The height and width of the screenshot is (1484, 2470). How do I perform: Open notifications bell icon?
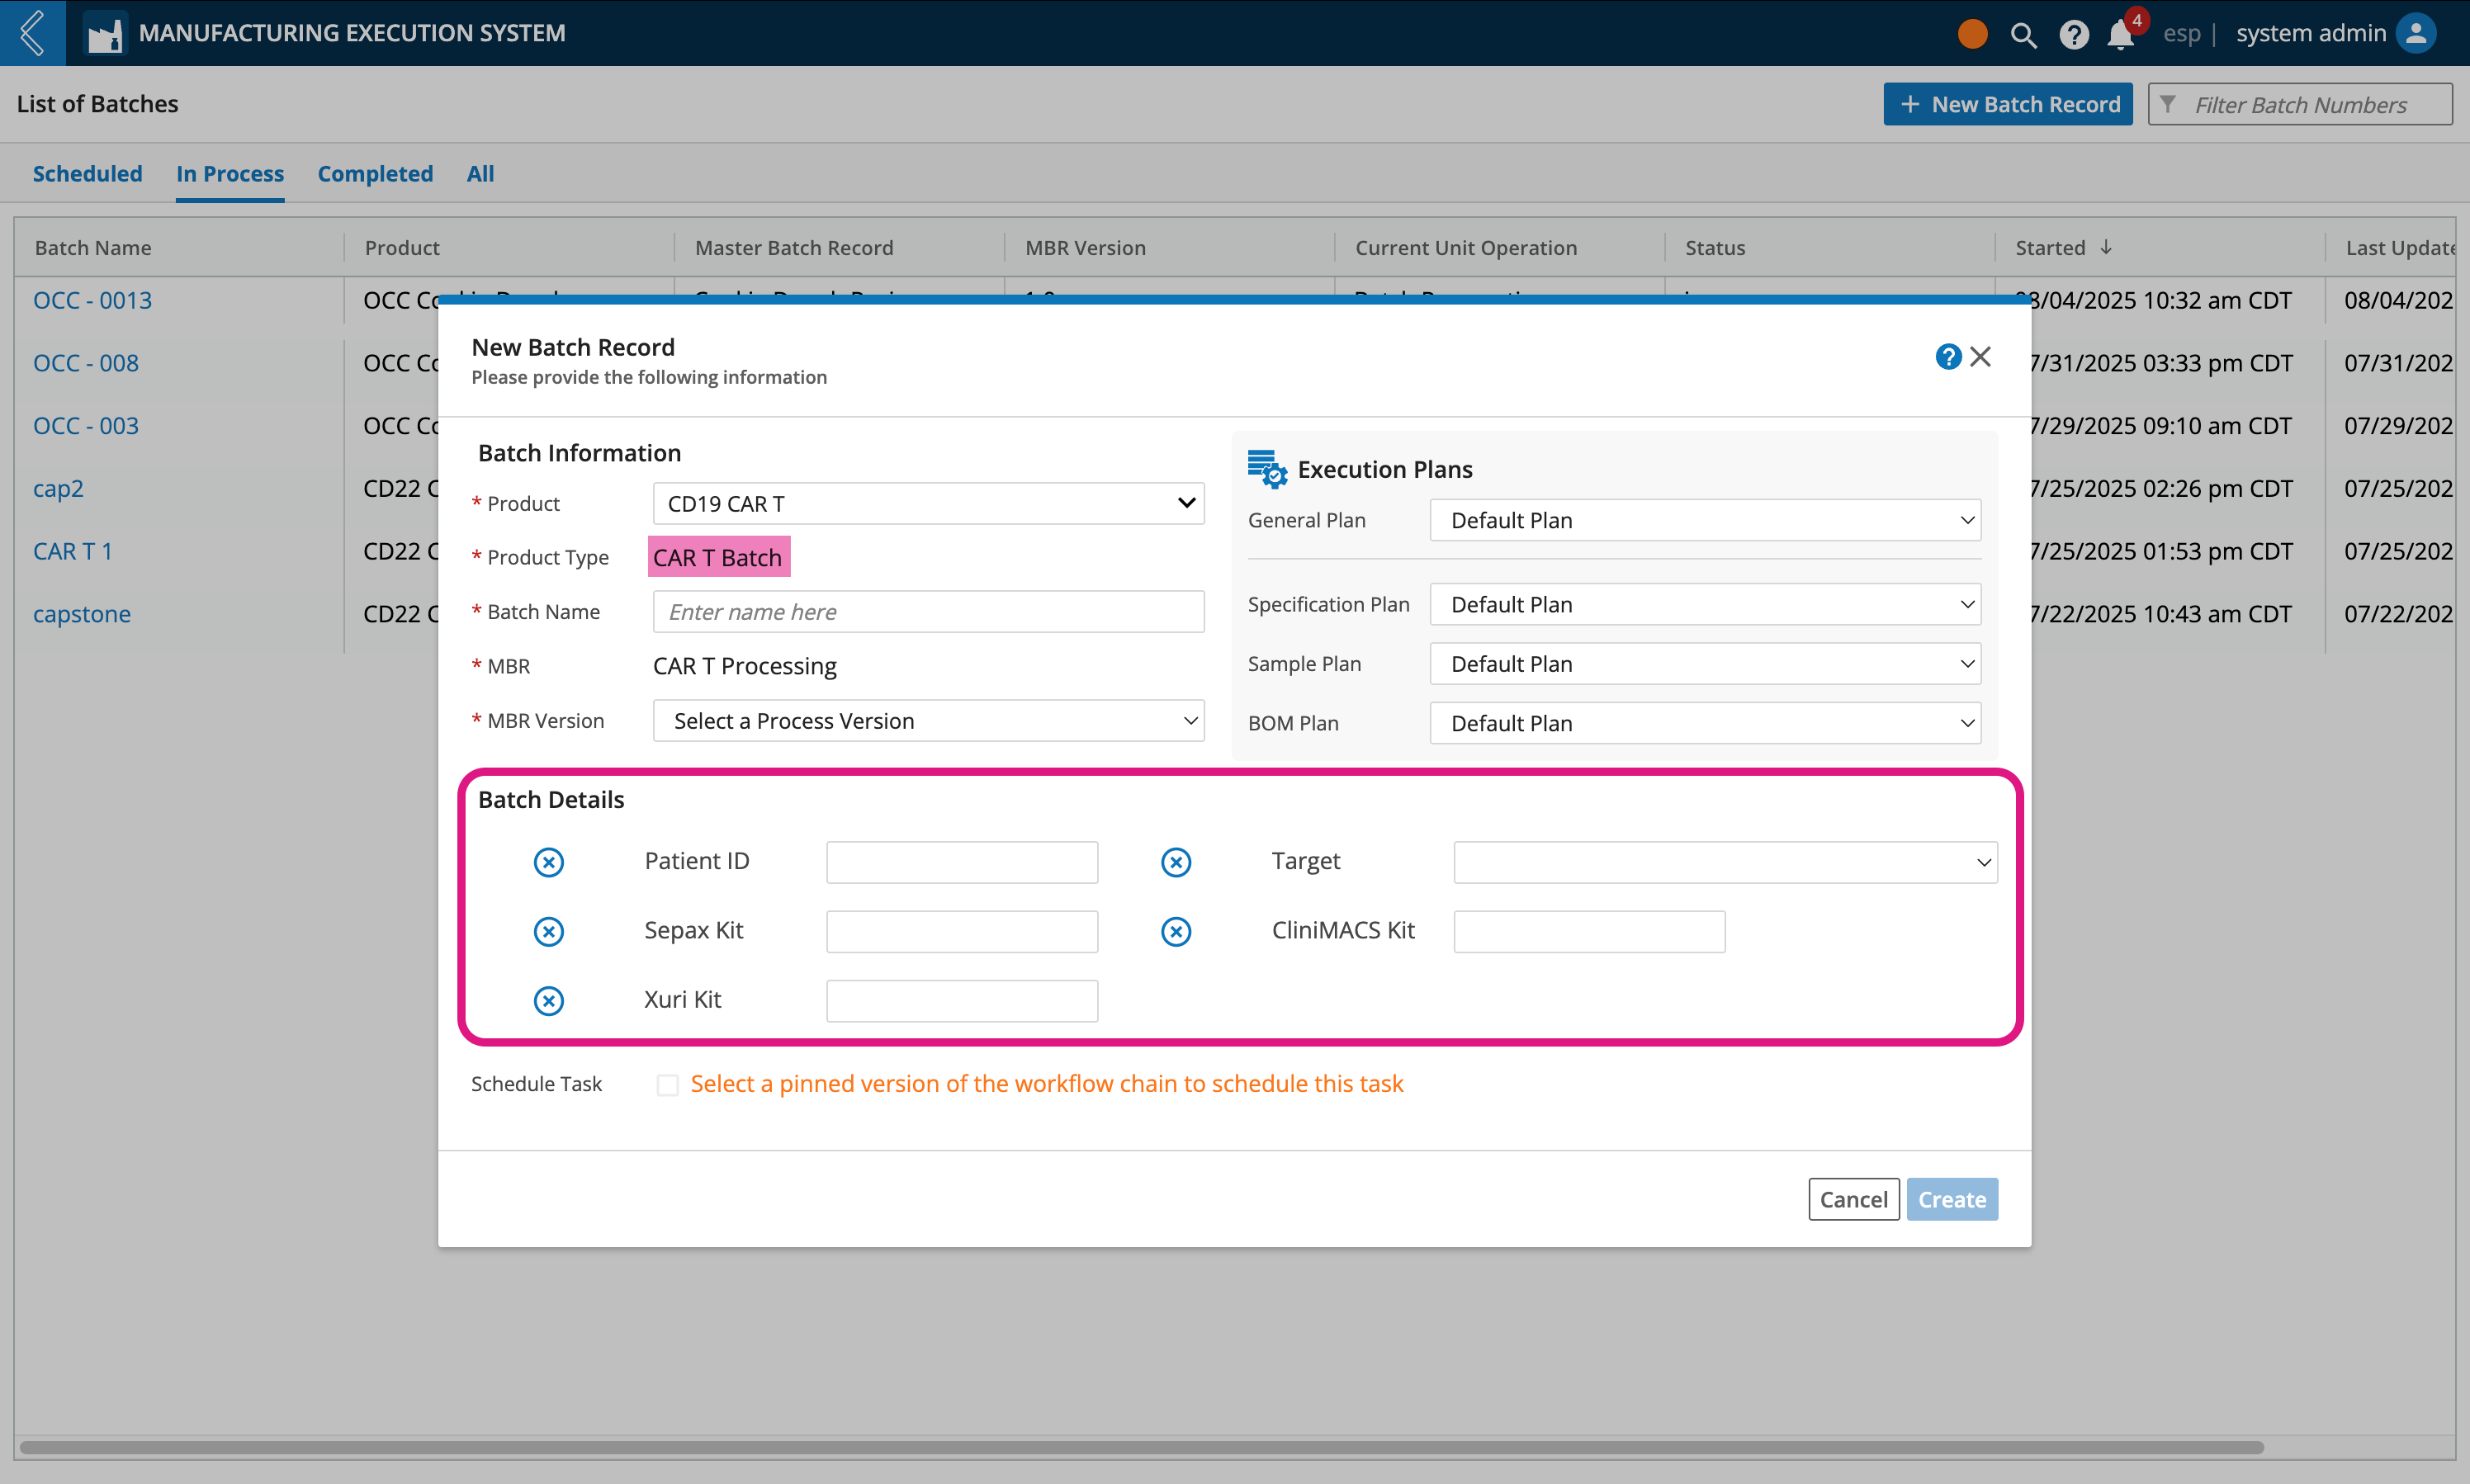point(2120,35)
